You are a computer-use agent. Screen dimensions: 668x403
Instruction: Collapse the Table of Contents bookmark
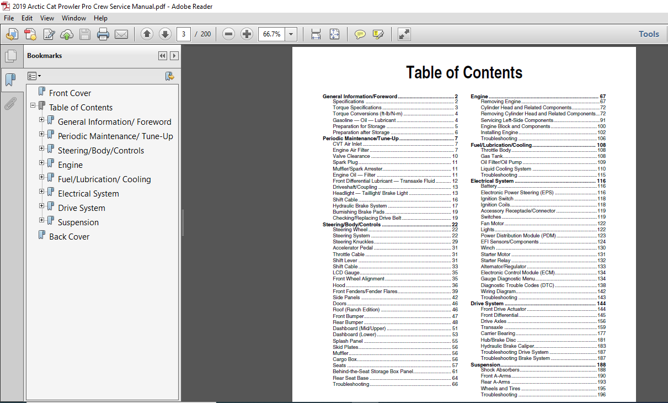coord(33,105)
